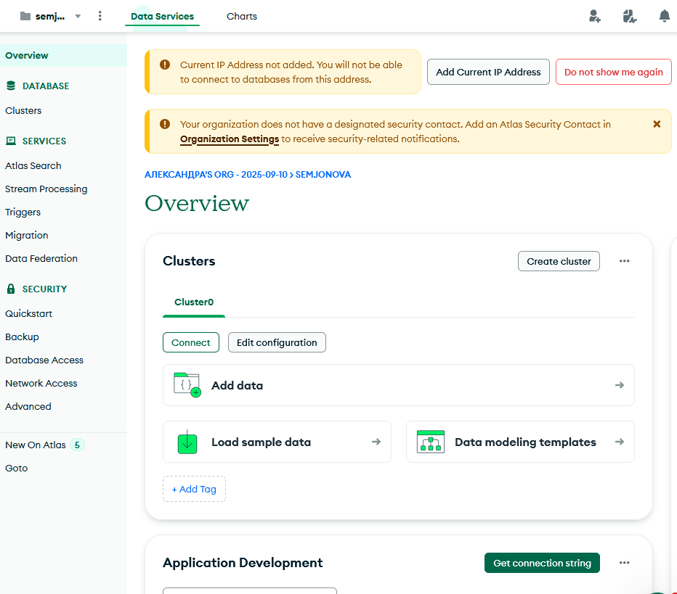The image size is (677, 594).
Task: Dismiss the security contact warning banner
Action: pyautogui.click(x=657, y=124)
